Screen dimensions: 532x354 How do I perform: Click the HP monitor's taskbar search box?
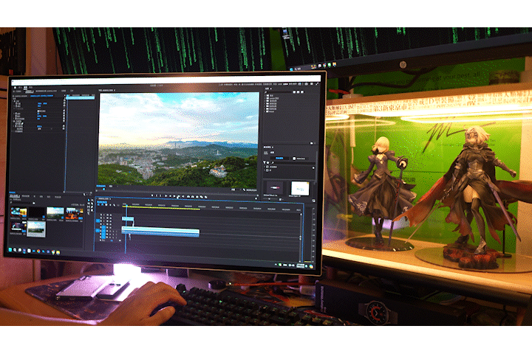(302, 68)
